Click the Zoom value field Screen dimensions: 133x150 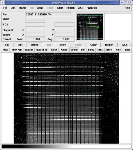(x=35, y=39)
